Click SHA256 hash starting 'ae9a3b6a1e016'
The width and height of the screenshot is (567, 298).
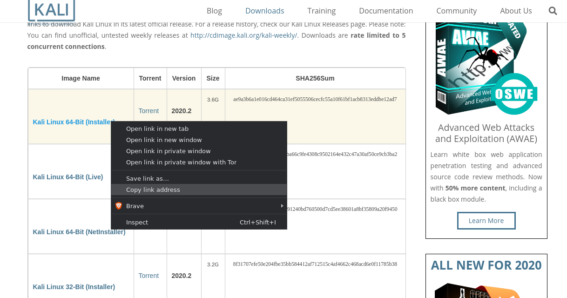315,99
